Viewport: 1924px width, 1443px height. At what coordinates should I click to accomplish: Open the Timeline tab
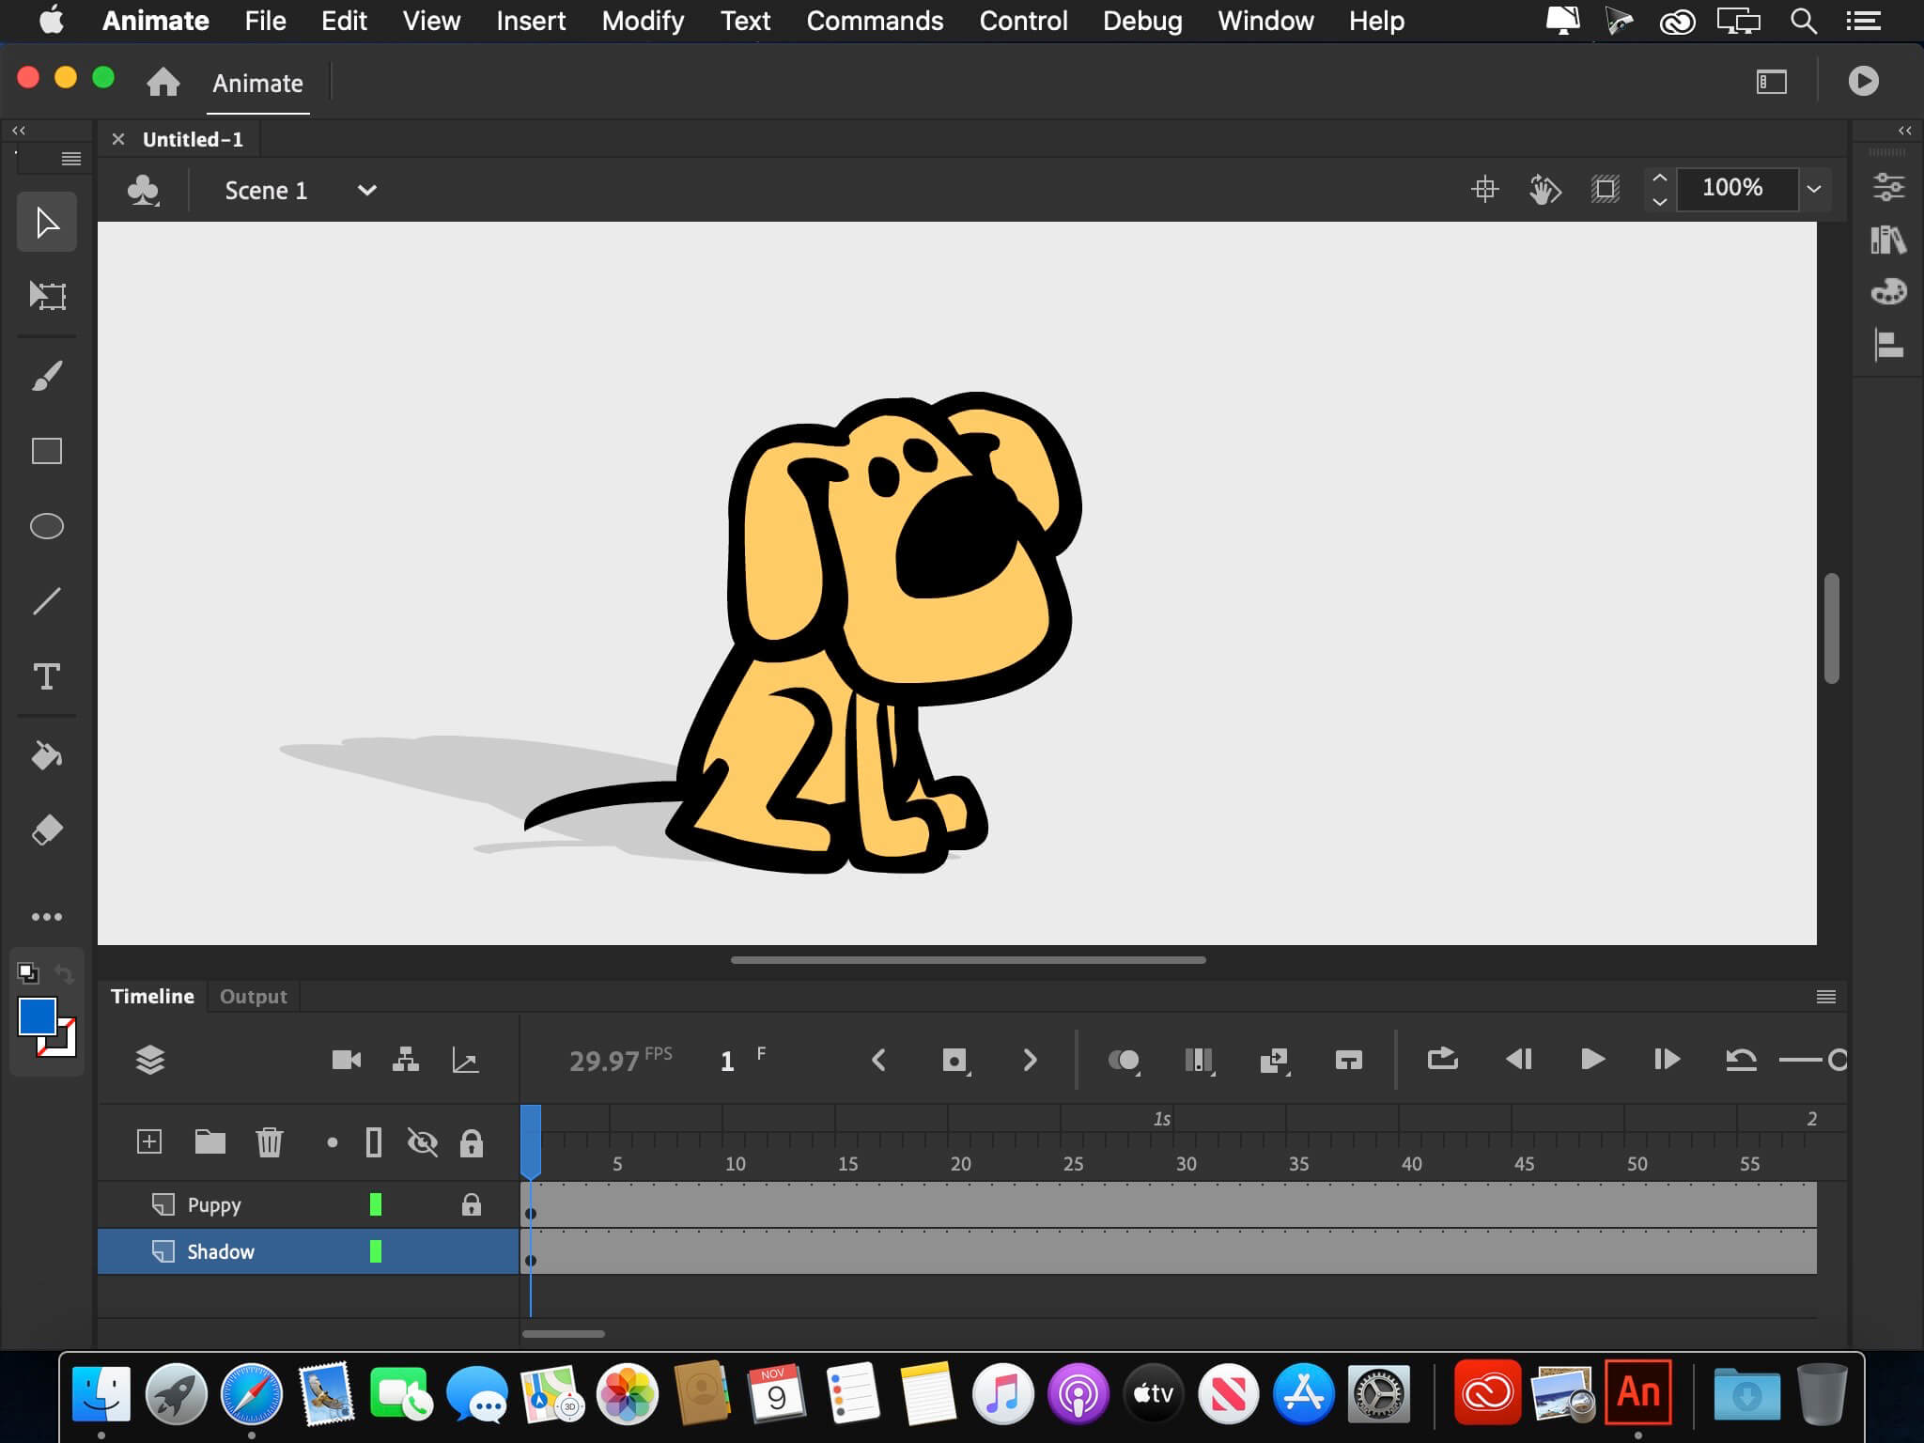[154, 996]
